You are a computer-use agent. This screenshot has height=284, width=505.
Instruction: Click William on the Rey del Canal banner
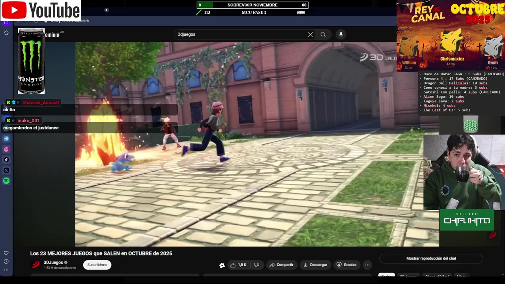(x=409, y=63)
